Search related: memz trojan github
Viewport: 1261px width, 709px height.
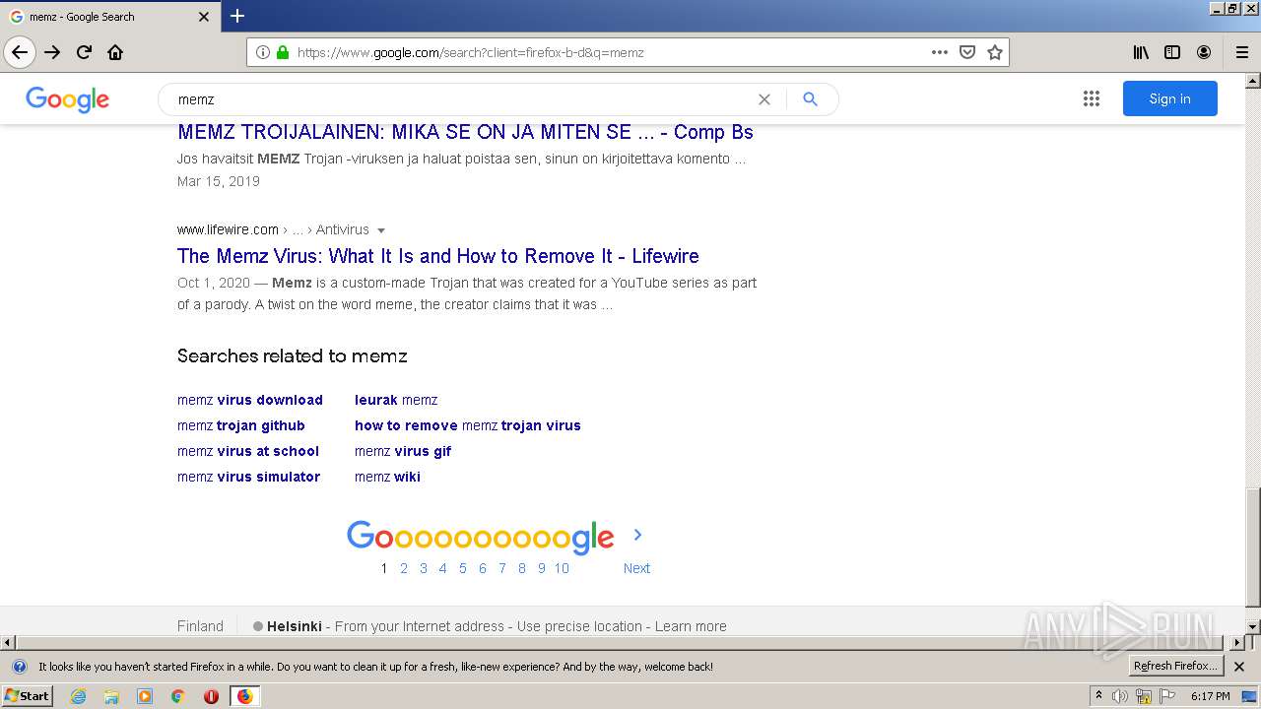point(241,425)
